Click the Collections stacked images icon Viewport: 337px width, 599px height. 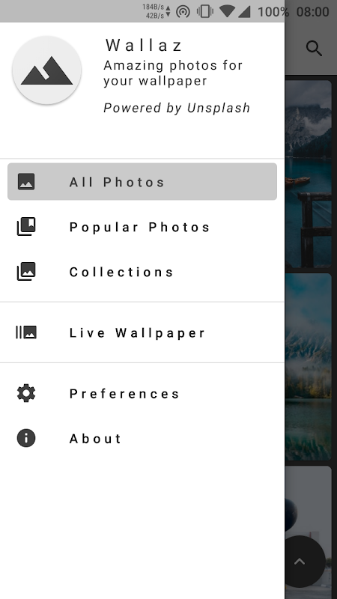(x=26, y=272)
